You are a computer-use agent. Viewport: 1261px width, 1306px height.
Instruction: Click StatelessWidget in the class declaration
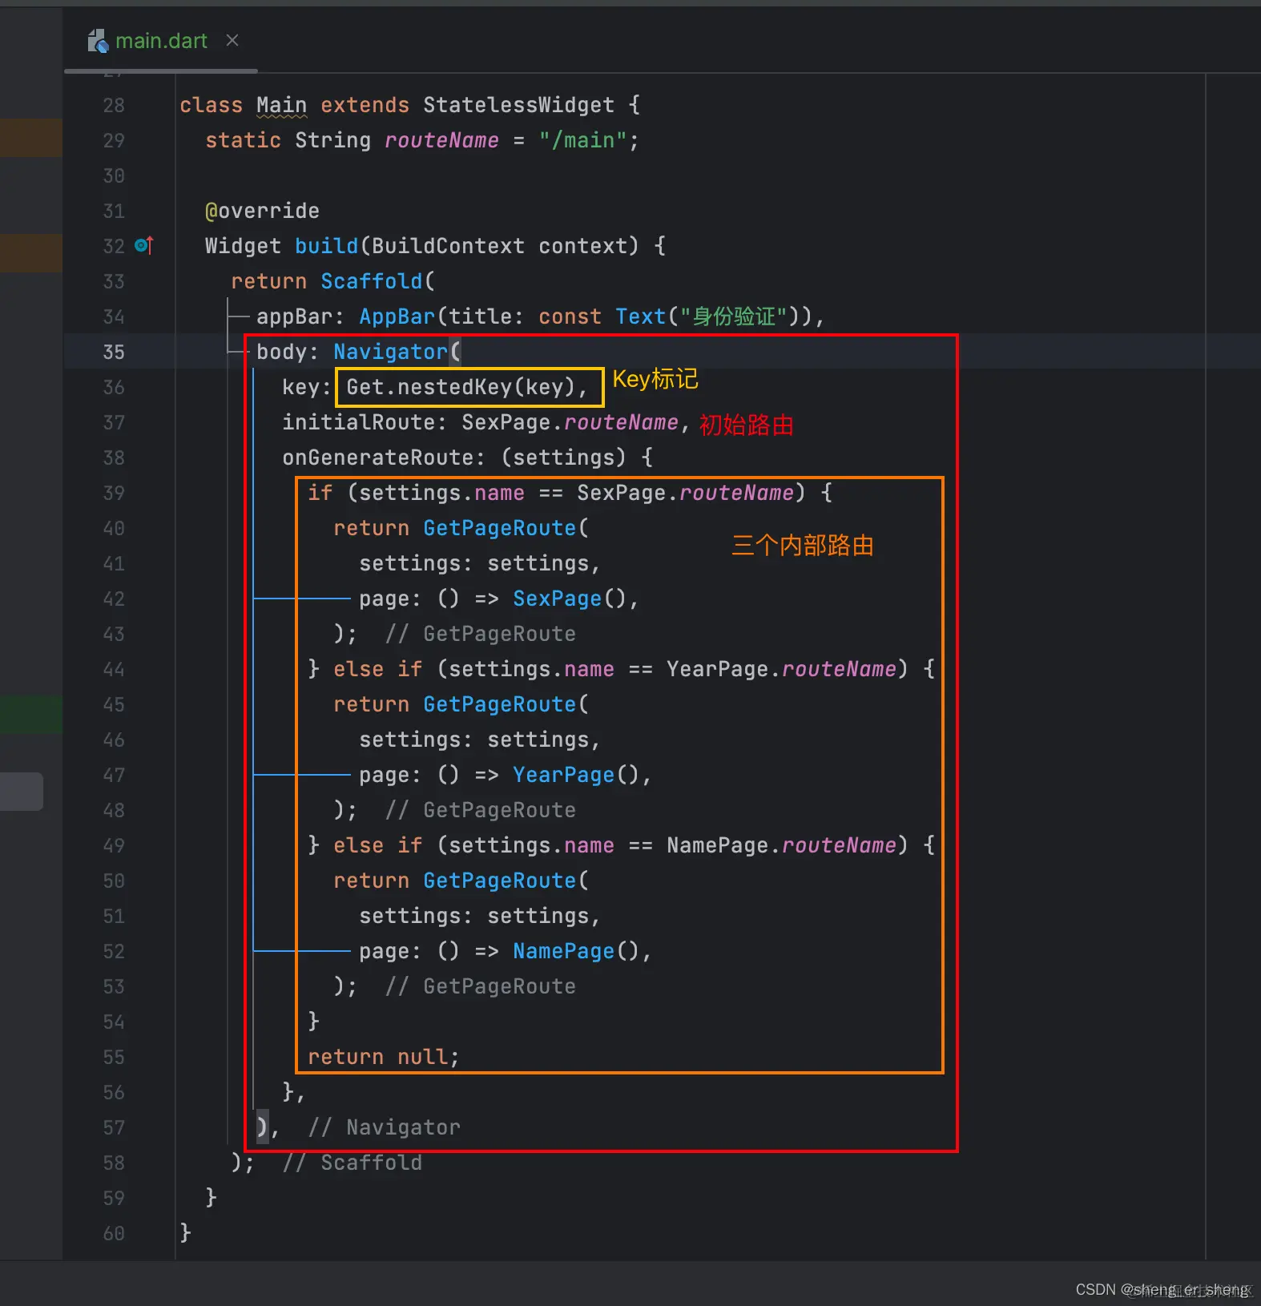[518, 105]
